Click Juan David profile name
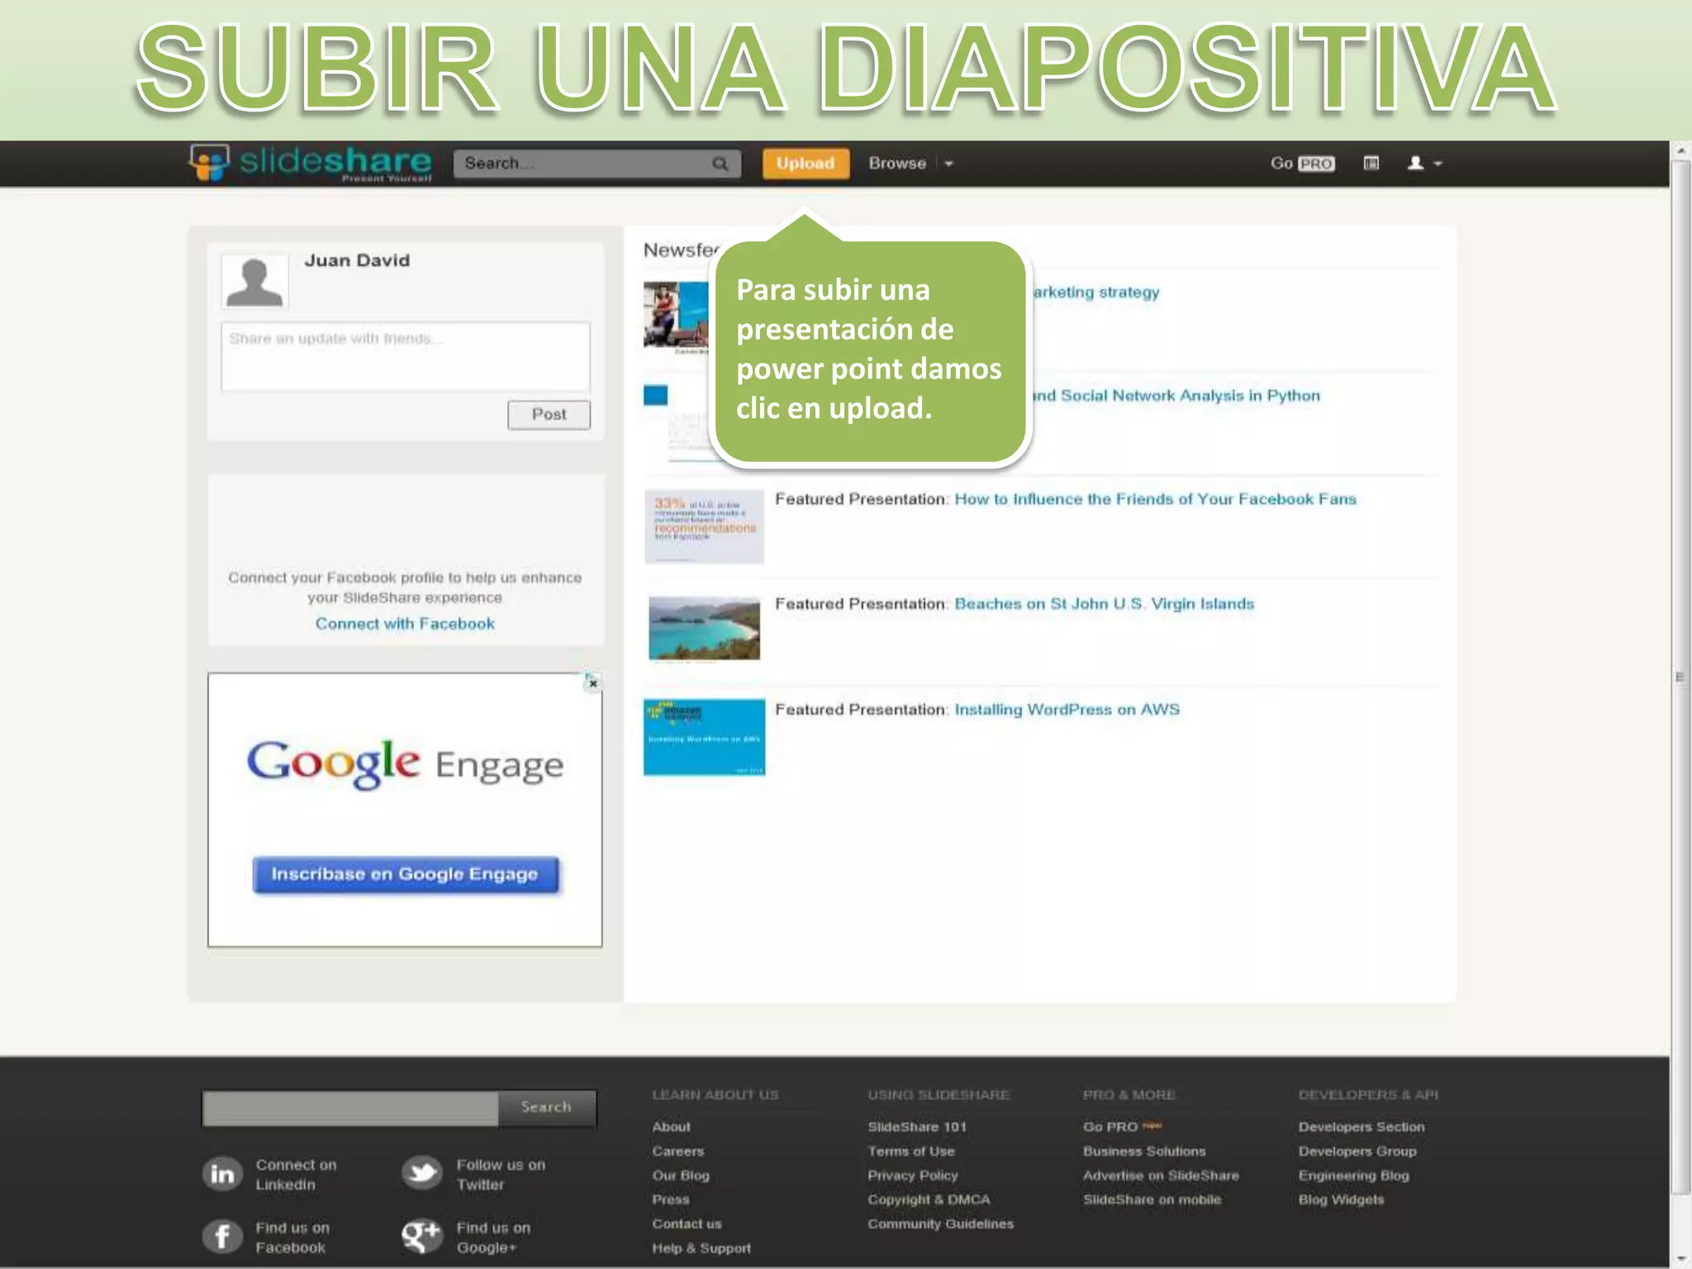The height and width of the screenshot is (1269, 1692). click(x=357, y=260)
